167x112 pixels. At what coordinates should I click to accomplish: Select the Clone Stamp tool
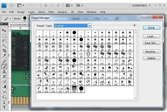tap(4, 72)
